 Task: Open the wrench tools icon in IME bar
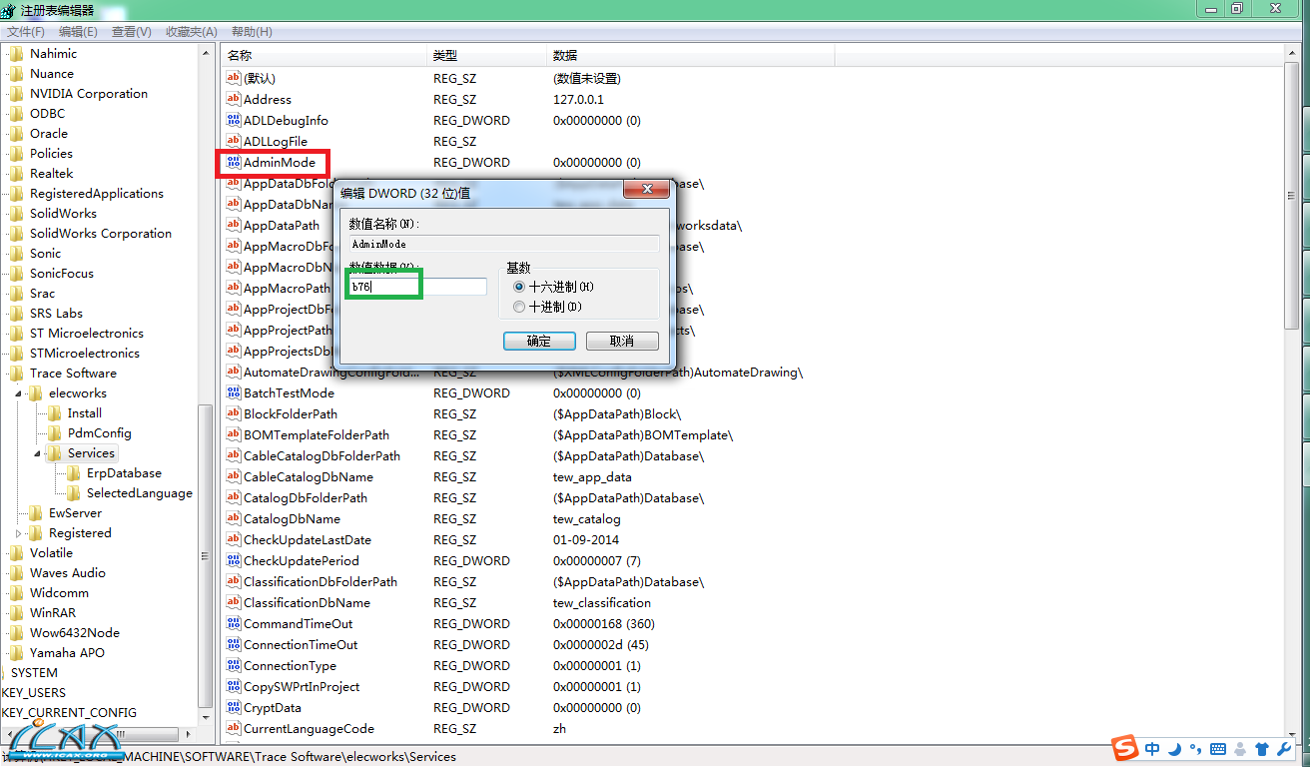1284,749
